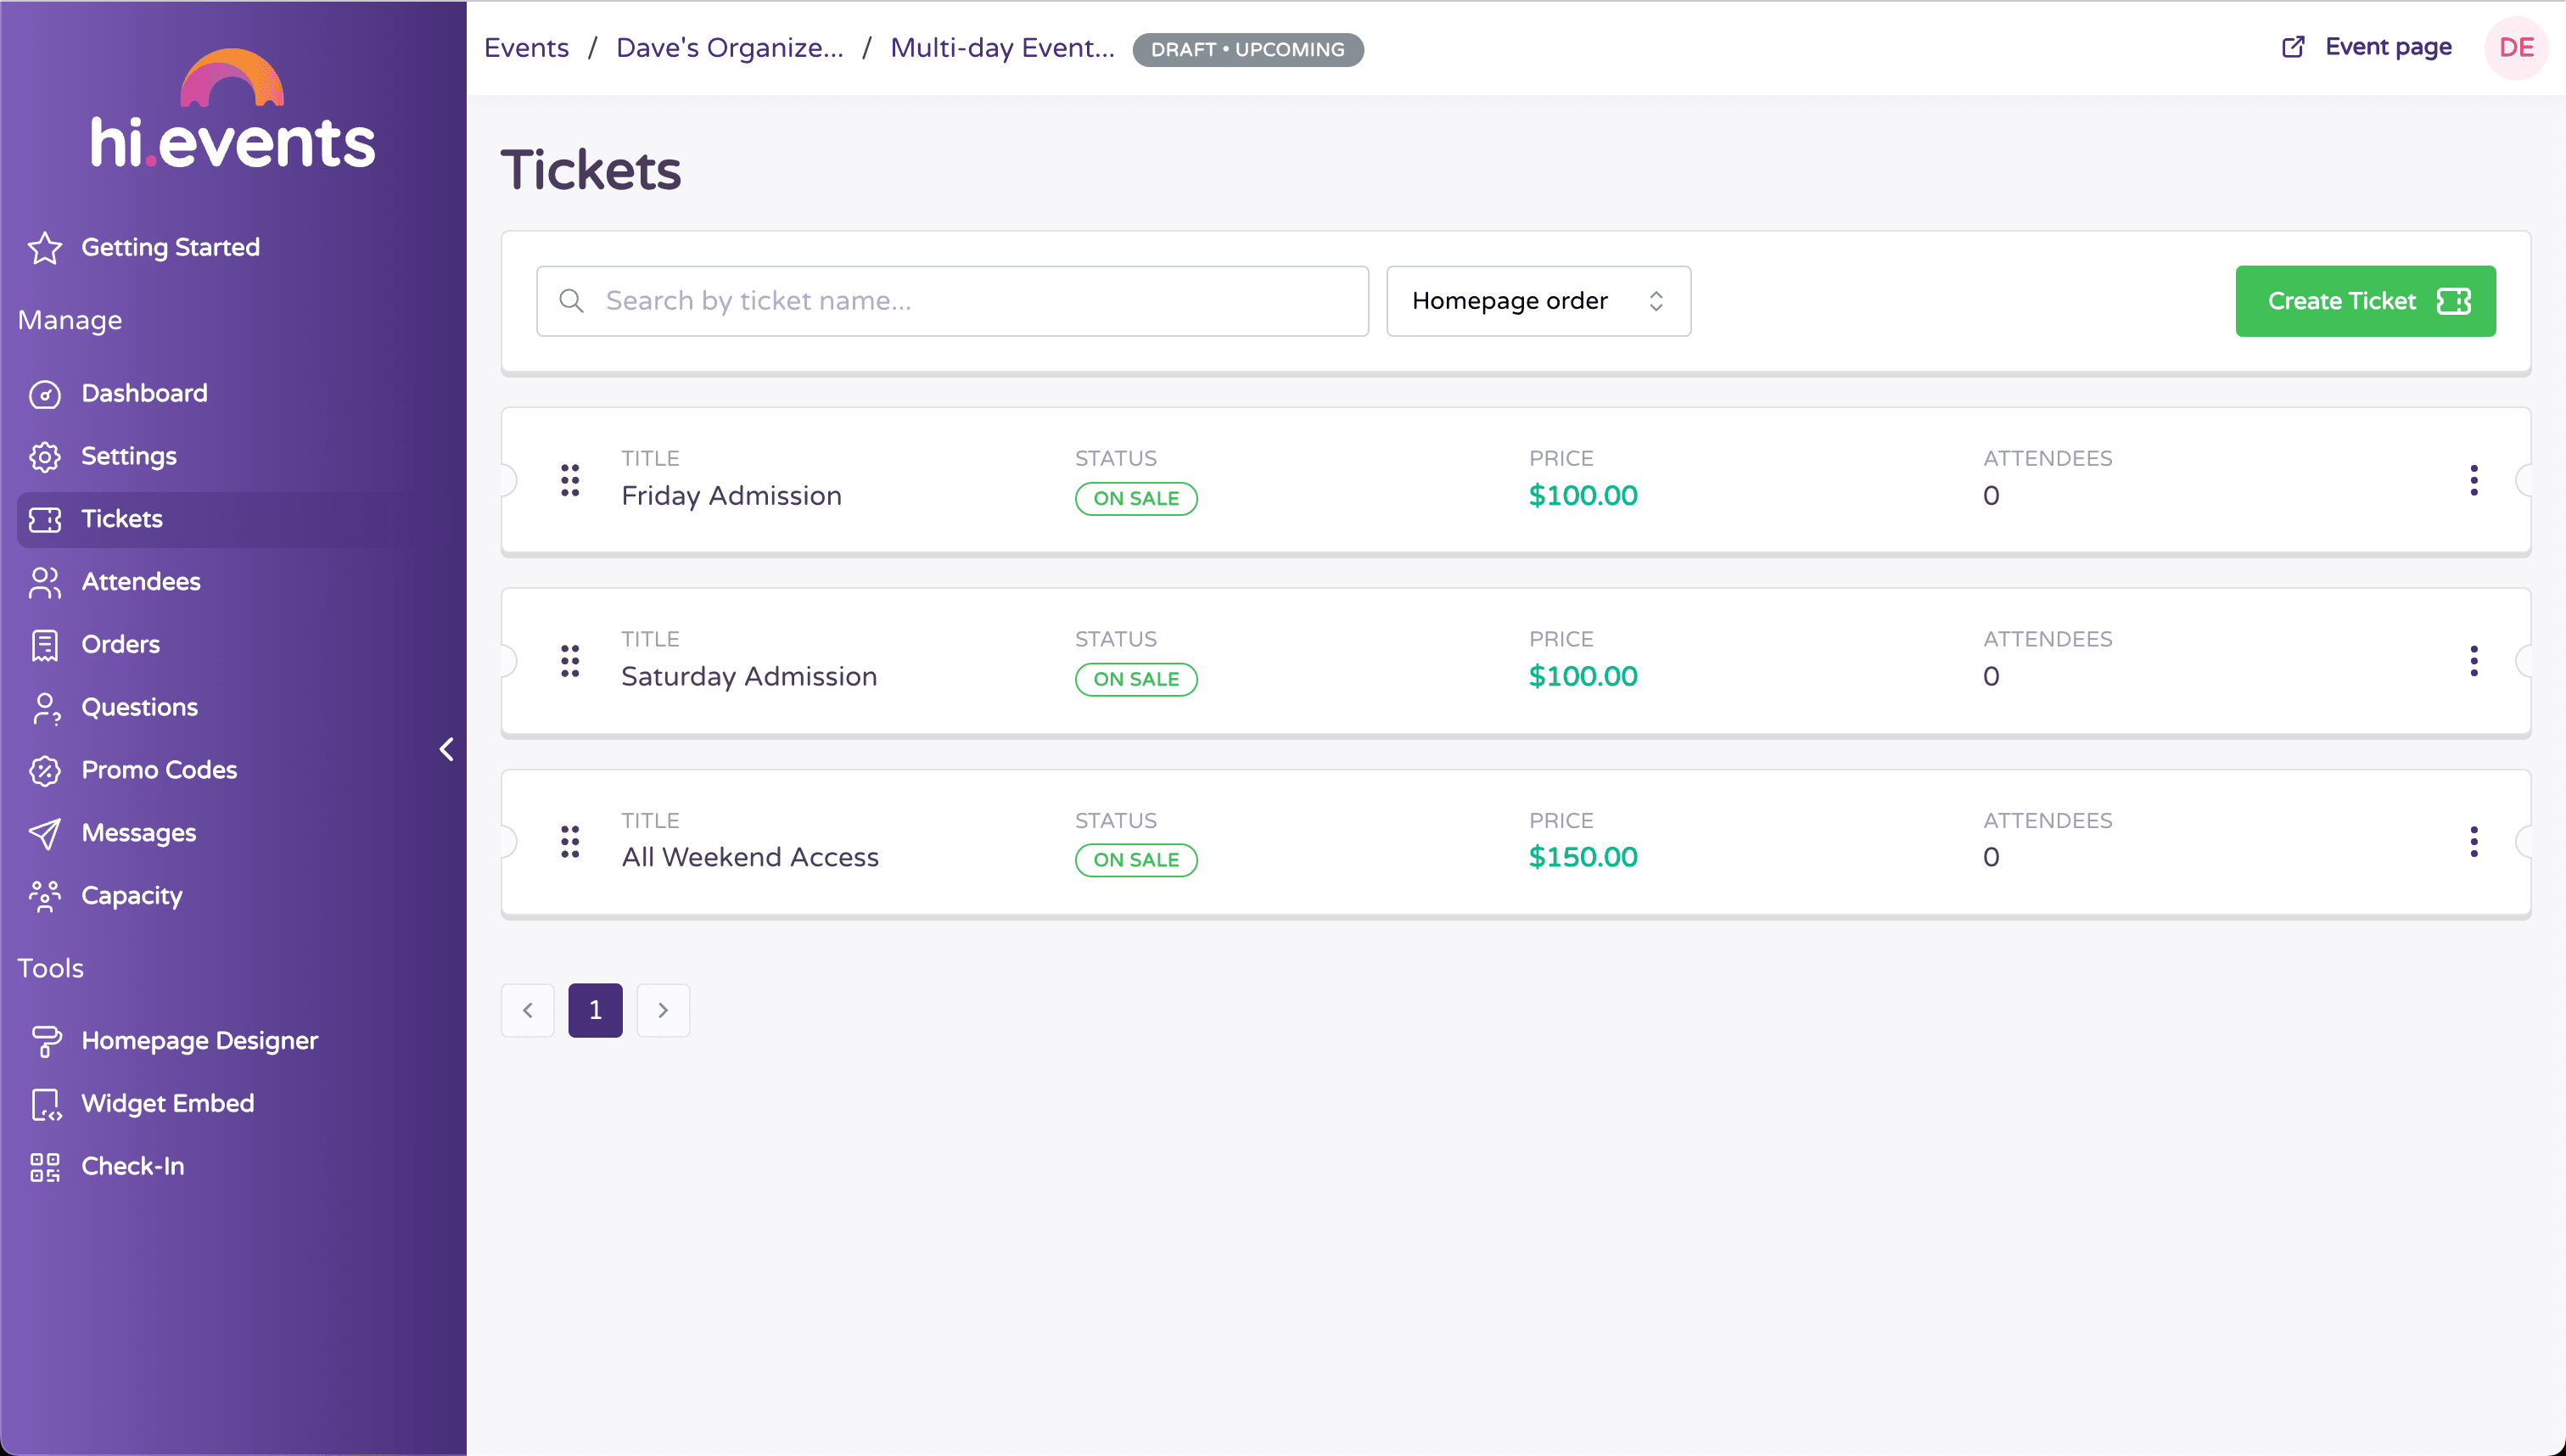Expand options for All Weekend Access ticket
2566x1456 pixels.
(2474, 841)
